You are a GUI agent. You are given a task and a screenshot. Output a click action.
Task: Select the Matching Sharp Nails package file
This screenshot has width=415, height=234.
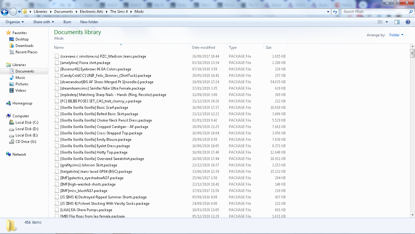click(113, 95)
